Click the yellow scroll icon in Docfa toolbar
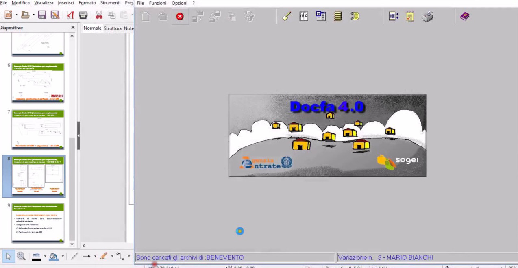Image resolution: width=518 pixels, height=268 pixels. click(x=355, y=17)
